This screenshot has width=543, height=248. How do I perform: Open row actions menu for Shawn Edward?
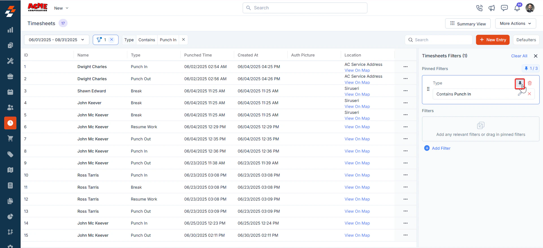pyautogui.click(x=405, y=91)
